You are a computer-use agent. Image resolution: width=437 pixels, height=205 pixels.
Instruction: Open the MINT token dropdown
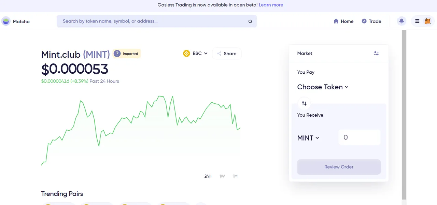[x=308, y=138]
